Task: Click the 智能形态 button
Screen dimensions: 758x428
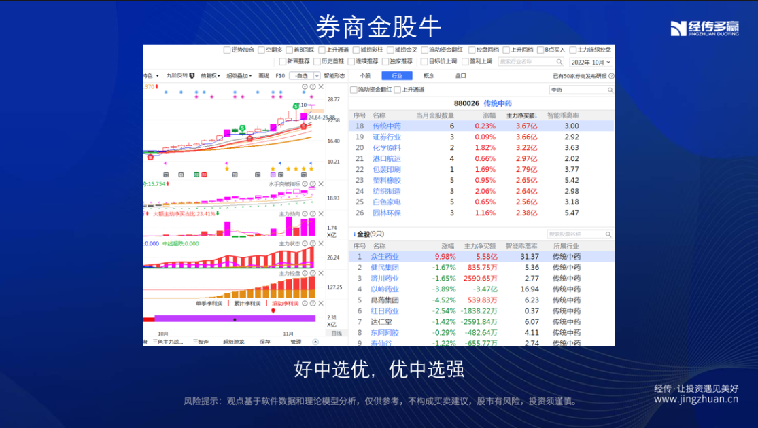Action: point(334,76)
